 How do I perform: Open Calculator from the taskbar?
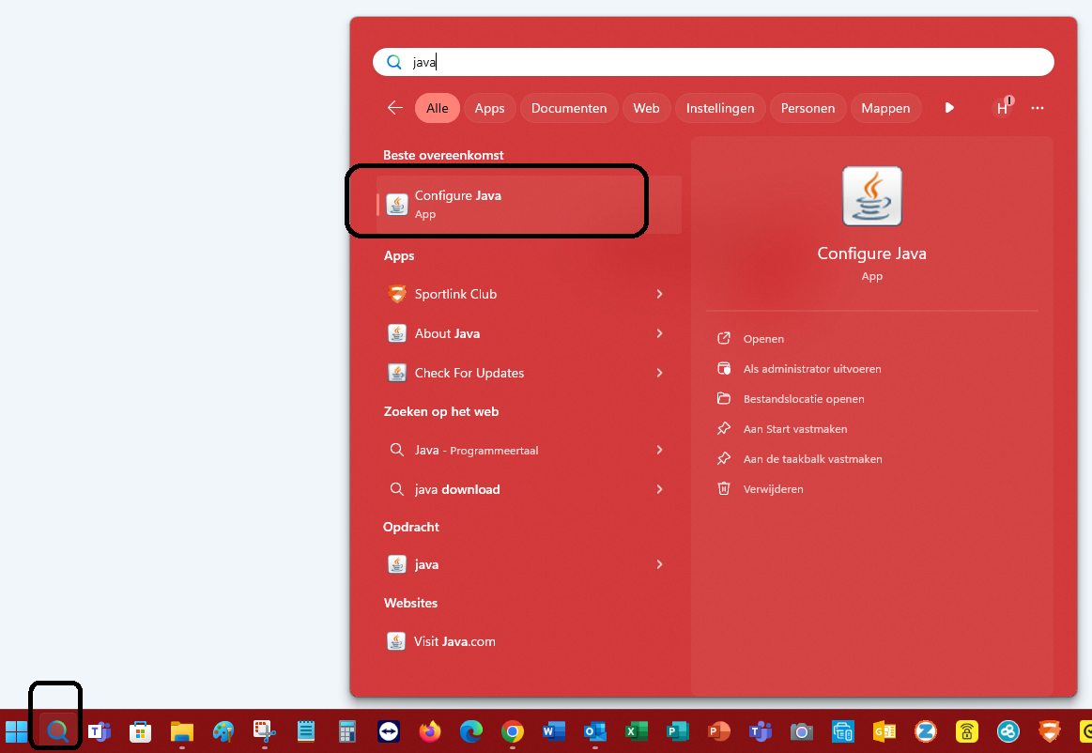[x=346, y=731]
